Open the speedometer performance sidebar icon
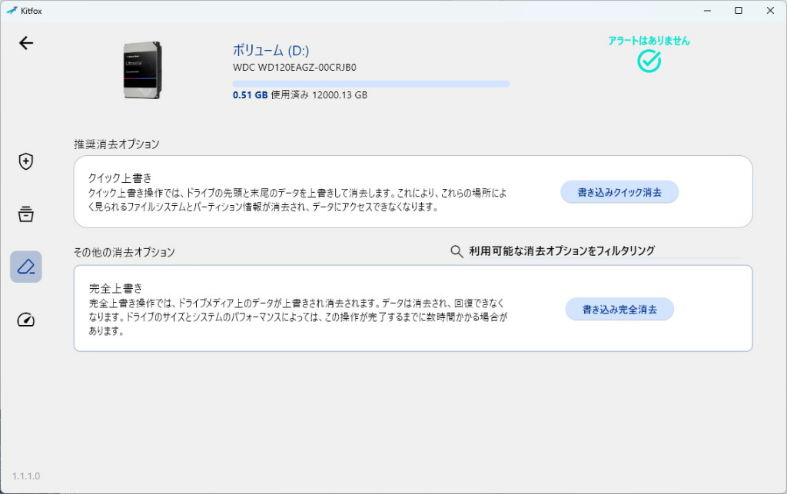The image size is (787, 494). (x=25, y=320)
